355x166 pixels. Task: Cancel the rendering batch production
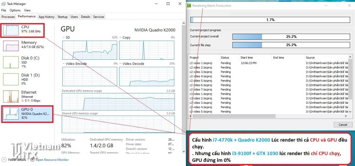pyautogui.click(x=343, y=125)
